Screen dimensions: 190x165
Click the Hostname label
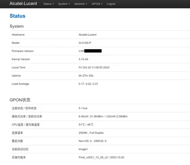(18, 35)
